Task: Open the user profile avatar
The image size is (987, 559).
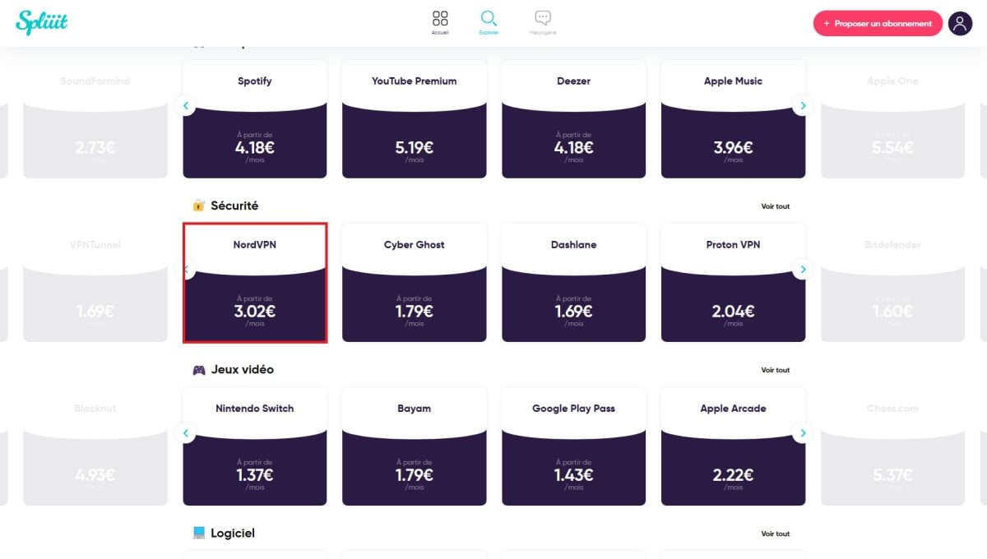Action: point(960,23)
